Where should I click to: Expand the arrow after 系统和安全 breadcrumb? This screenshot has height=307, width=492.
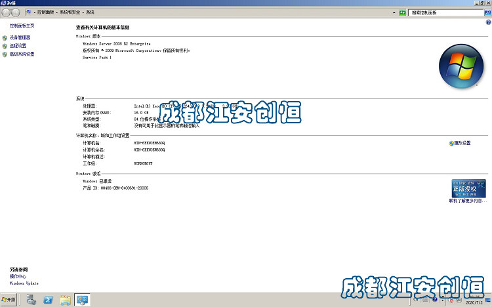pyautogui.click(x=83, y=12)
